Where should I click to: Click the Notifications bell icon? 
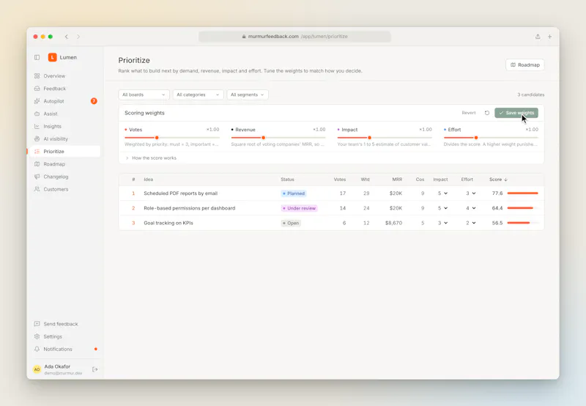[x=37, y=349]
